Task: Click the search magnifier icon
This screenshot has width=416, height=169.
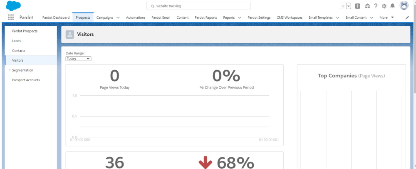Action: [x=152, y=6]
